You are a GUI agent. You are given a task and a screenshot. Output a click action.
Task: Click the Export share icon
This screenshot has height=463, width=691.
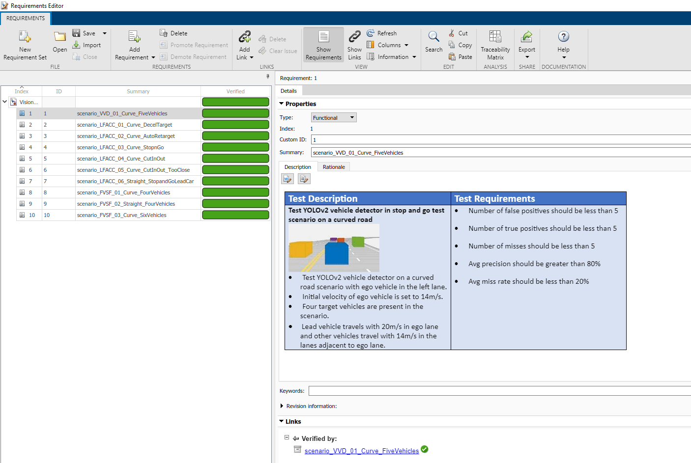(526, 37)
